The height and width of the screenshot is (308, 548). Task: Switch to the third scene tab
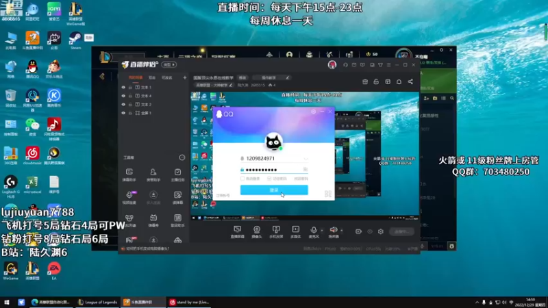[x=166, y=77]
